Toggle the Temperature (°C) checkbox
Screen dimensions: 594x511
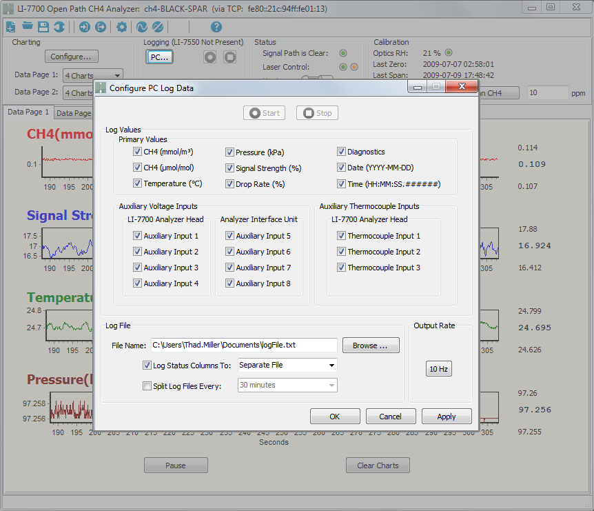click(x=137, y=183)
